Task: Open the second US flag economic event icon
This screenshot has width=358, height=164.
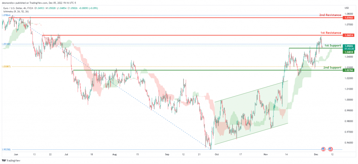Action: pos(330,149)
